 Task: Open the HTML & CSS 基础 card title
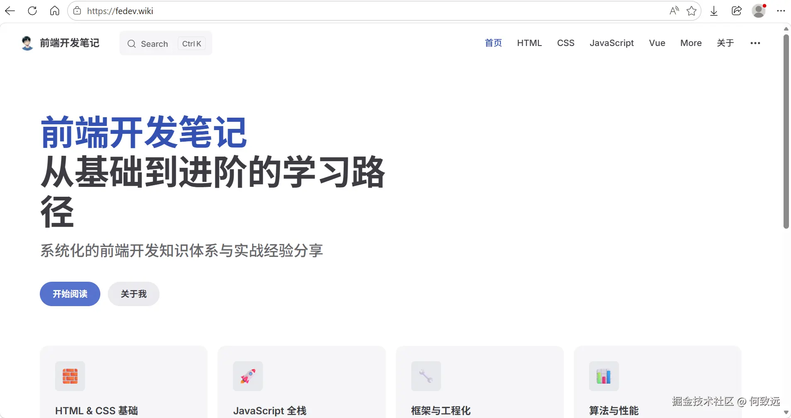[97, 411]
